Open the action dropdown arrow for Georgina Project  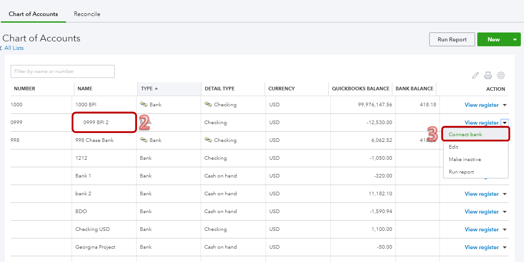point(504,247)
